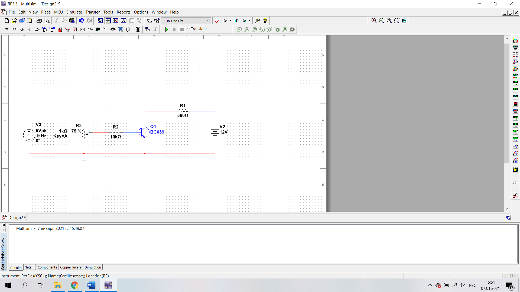Select the Oscilloscope instrument icon

pos(515,62)
